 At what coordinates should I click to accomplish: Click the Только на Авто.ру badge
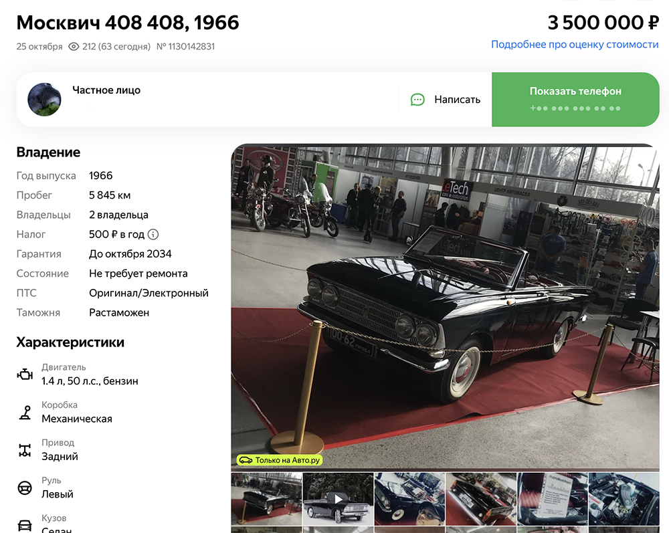coord(280,460)
